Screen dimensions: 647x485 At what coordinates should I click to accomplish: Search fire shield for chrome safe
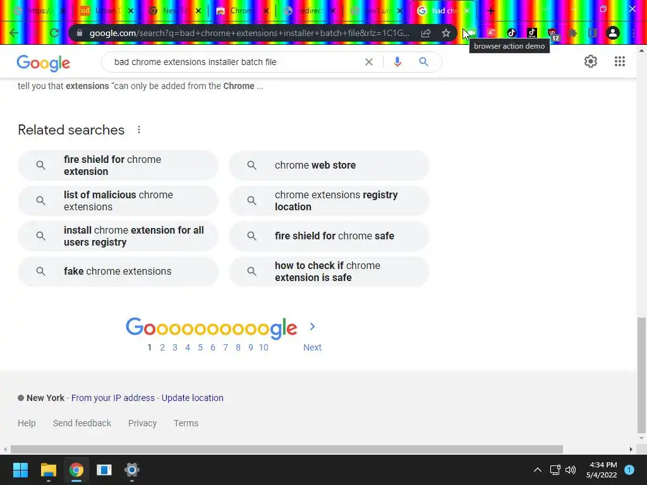(x=329, y=236)
